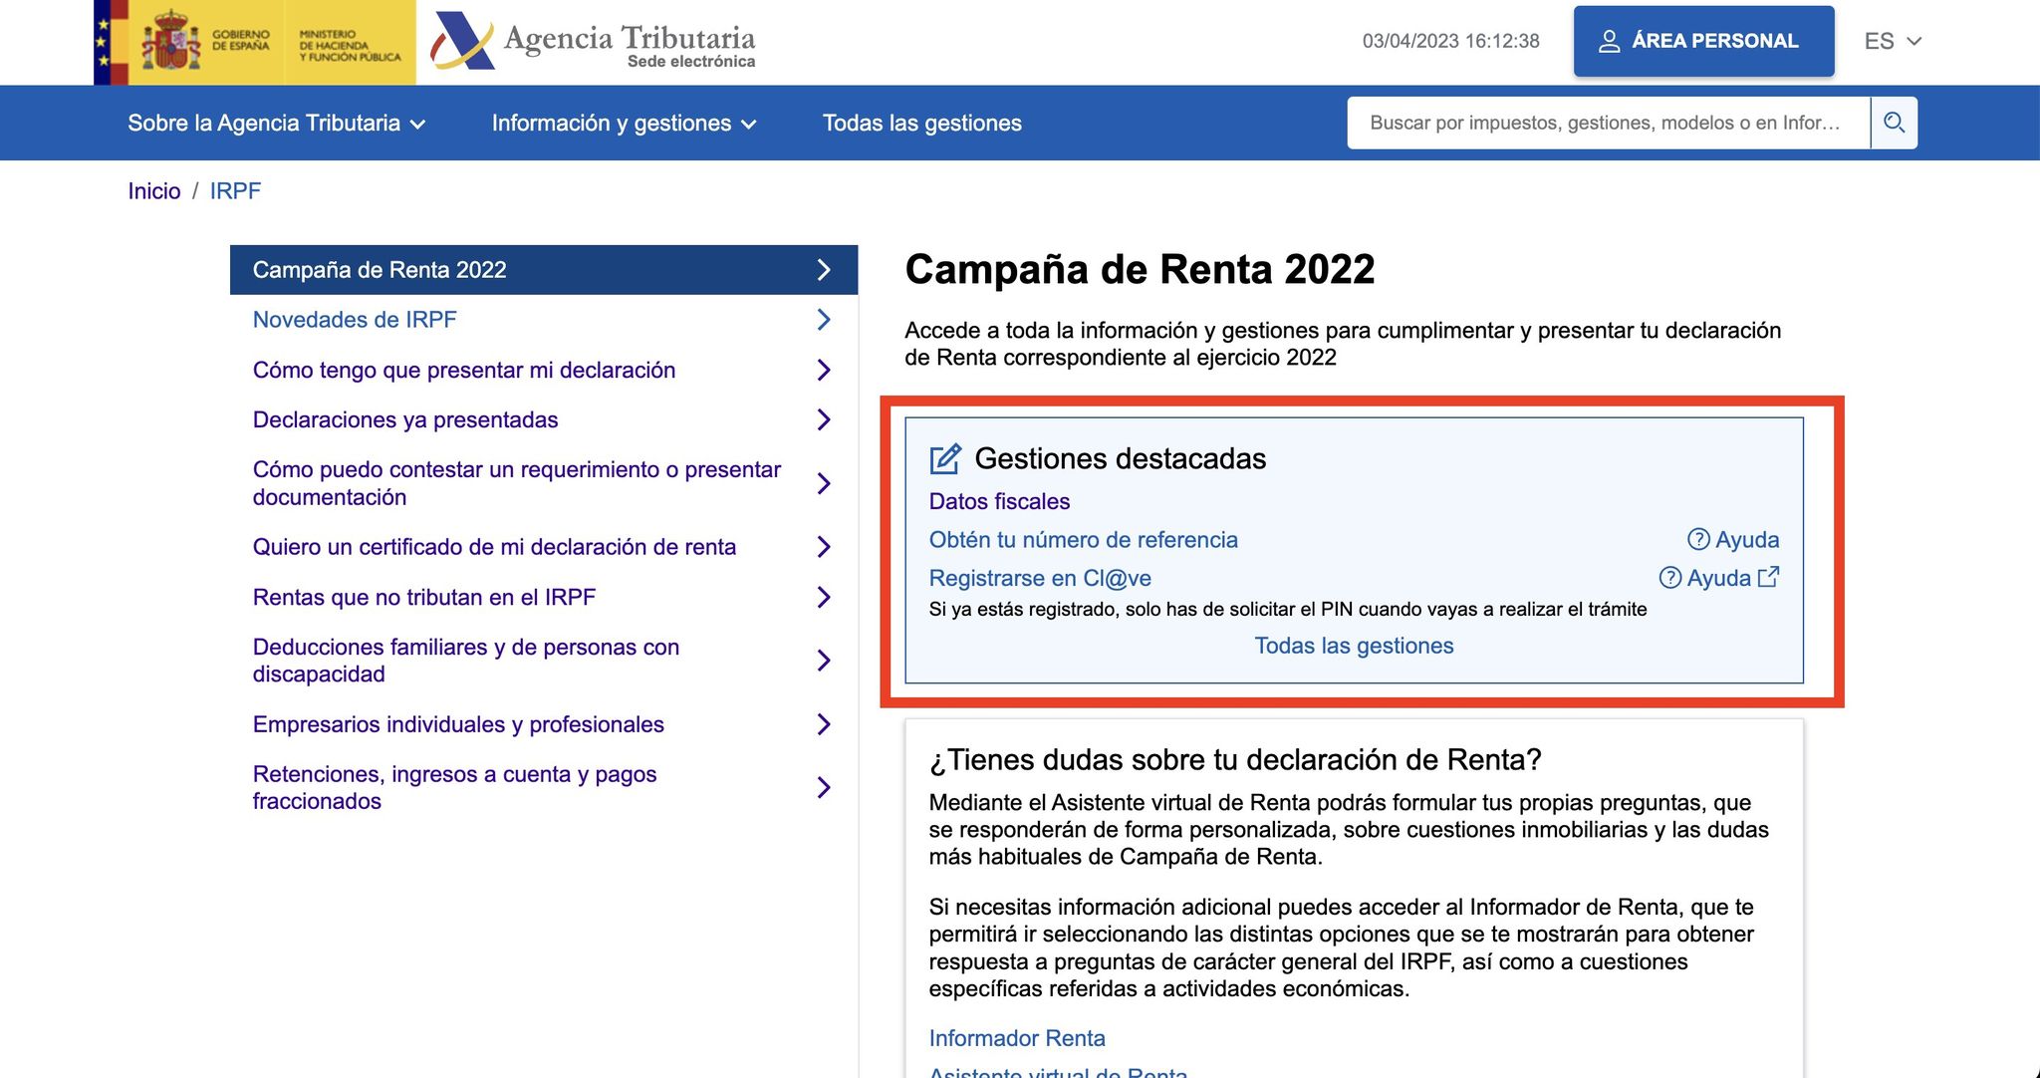Click chevron next to Novedades de IRPF
The width and height of the screenshot is (2040, 1078).
point(823,320)
